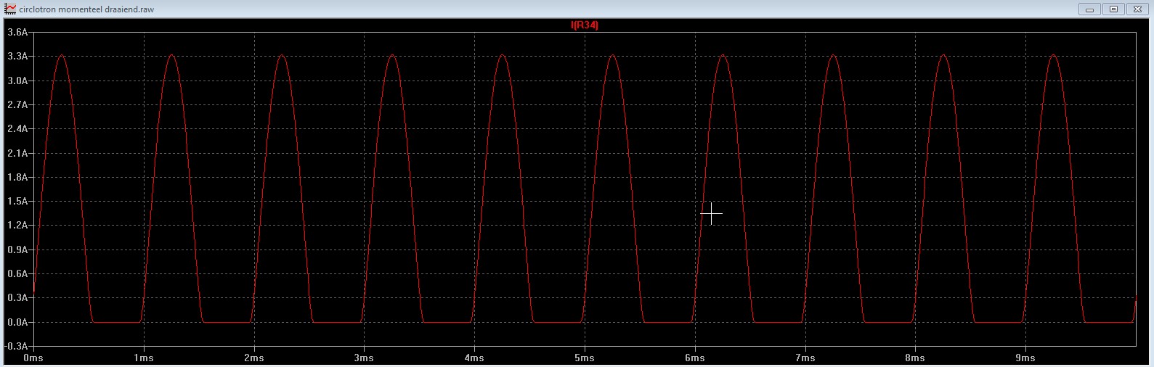Click the 3ms time axis label
Viewport: 1154px width, 367px height.
(x=364, y=358)
